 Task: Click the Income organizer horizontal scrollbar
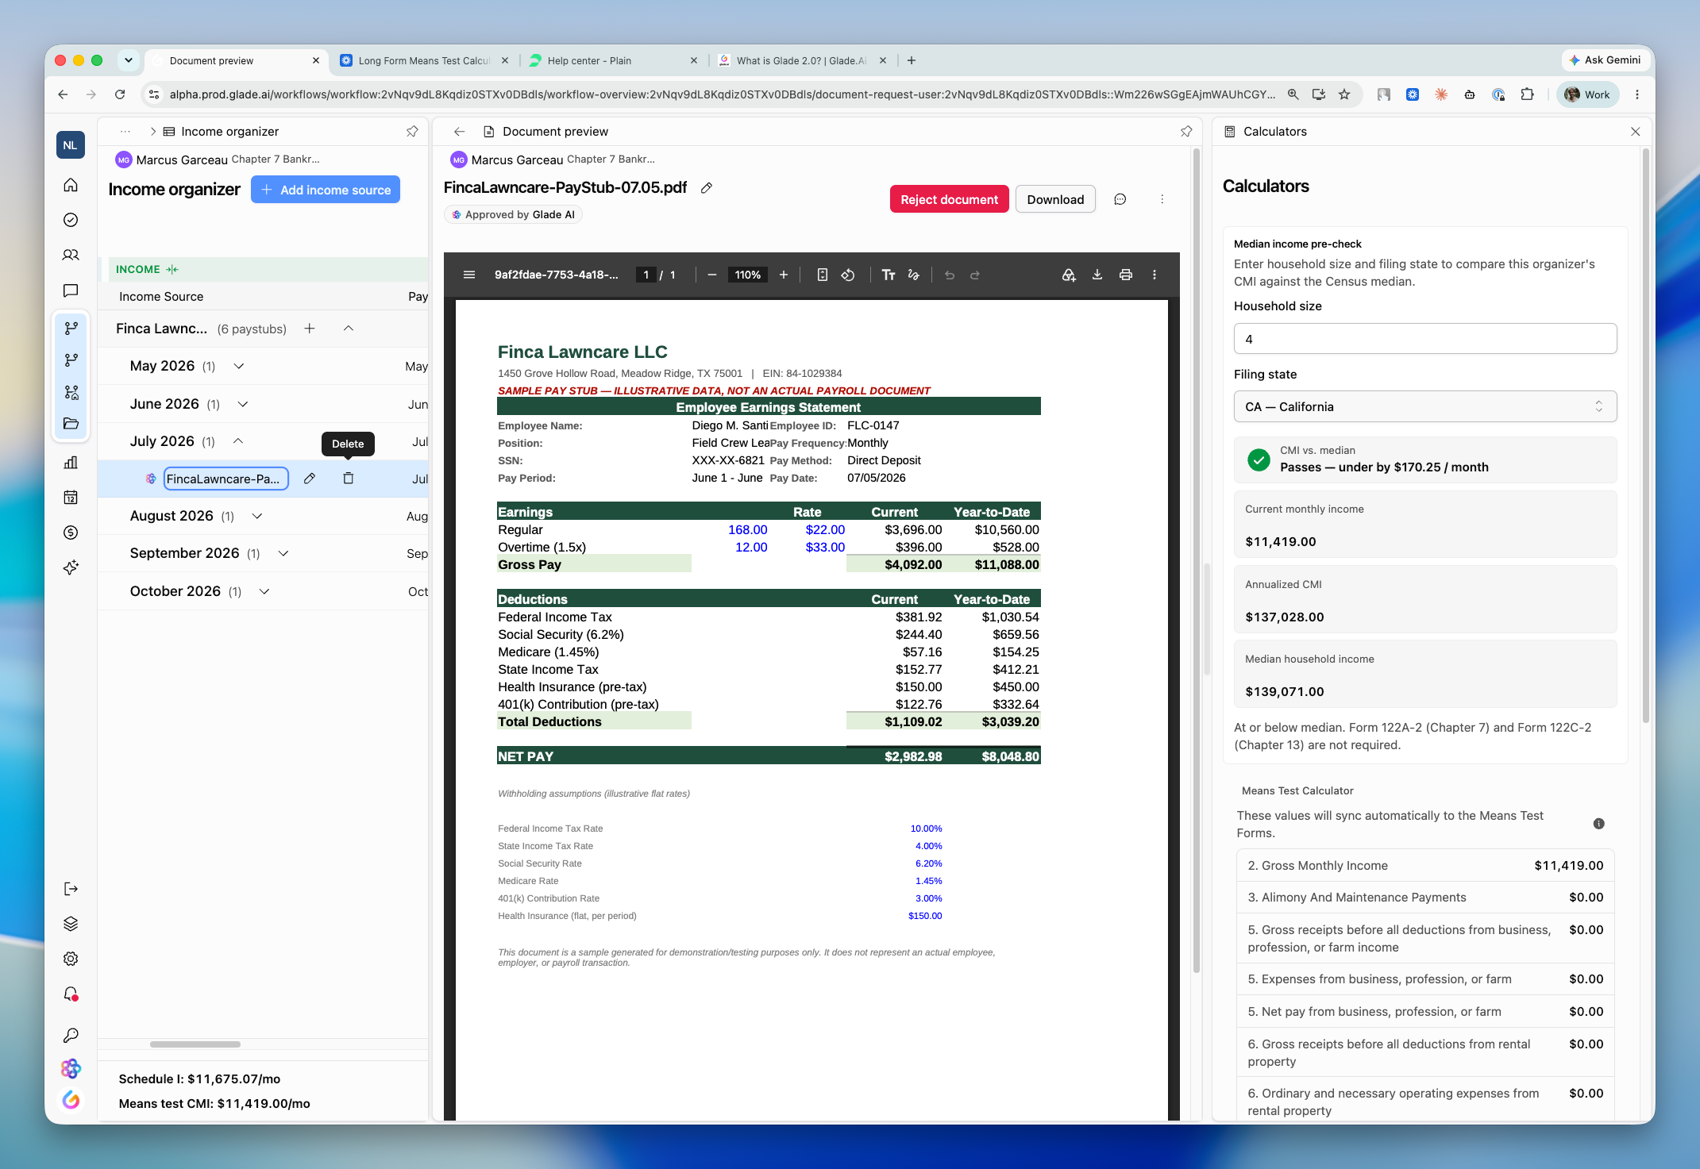pyautogui.click(x=195, y=1044)
